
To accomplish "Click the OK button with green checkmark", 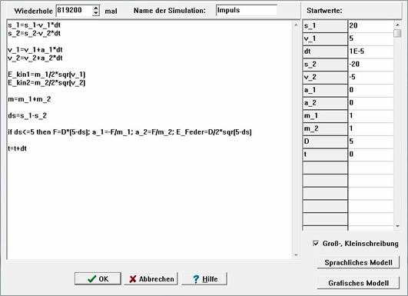I will coord(98,279).
